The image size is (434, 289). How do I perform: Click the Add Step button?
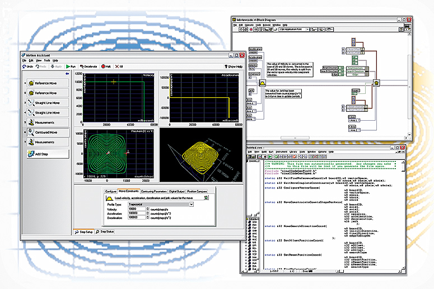[x=49, y=153]
